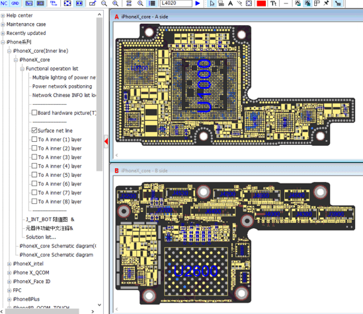Click the red color swatch in toolbar
This screenshot has height=314, width=363.
pos(261,3)
